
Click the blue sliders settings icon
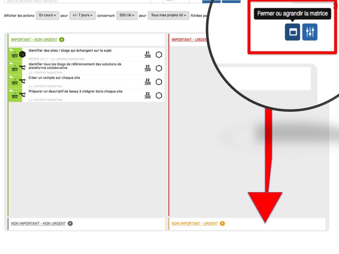pos(310,32)
